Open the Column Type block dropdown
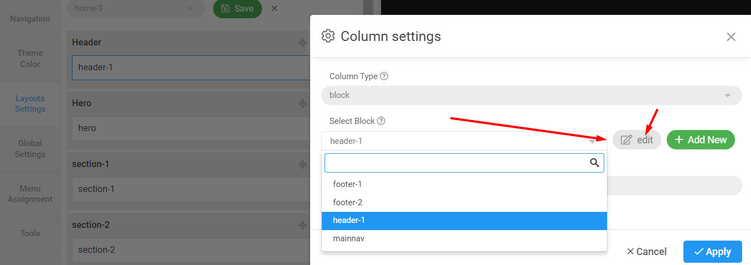 (x=531, y=95)
